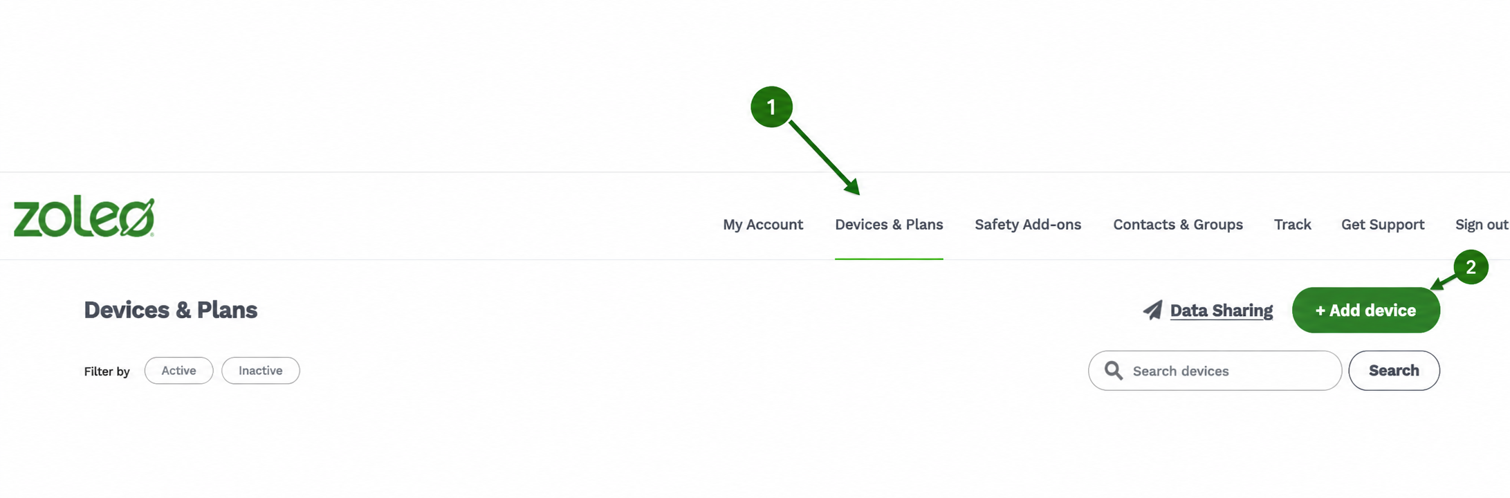Click the green number 2 annotation marker
This screenshot has height=498, width=1510.
[1471, 267]
